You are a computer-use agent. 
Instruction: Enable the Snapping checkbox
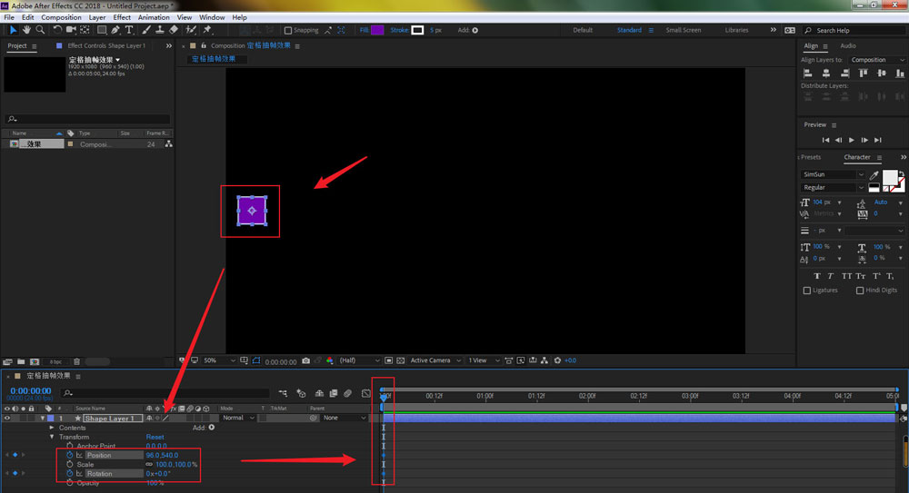coord(288,30)
